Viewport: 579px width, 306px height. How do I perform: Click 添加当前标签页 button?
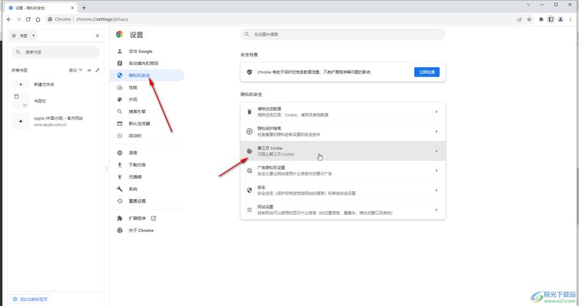30,299
